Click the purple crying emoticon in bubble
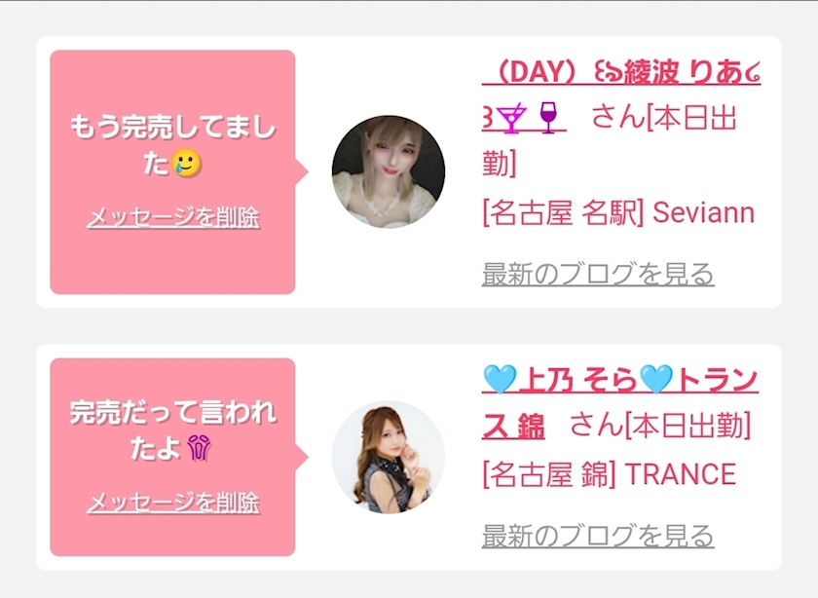818x598 pixels. coord(200,448)
